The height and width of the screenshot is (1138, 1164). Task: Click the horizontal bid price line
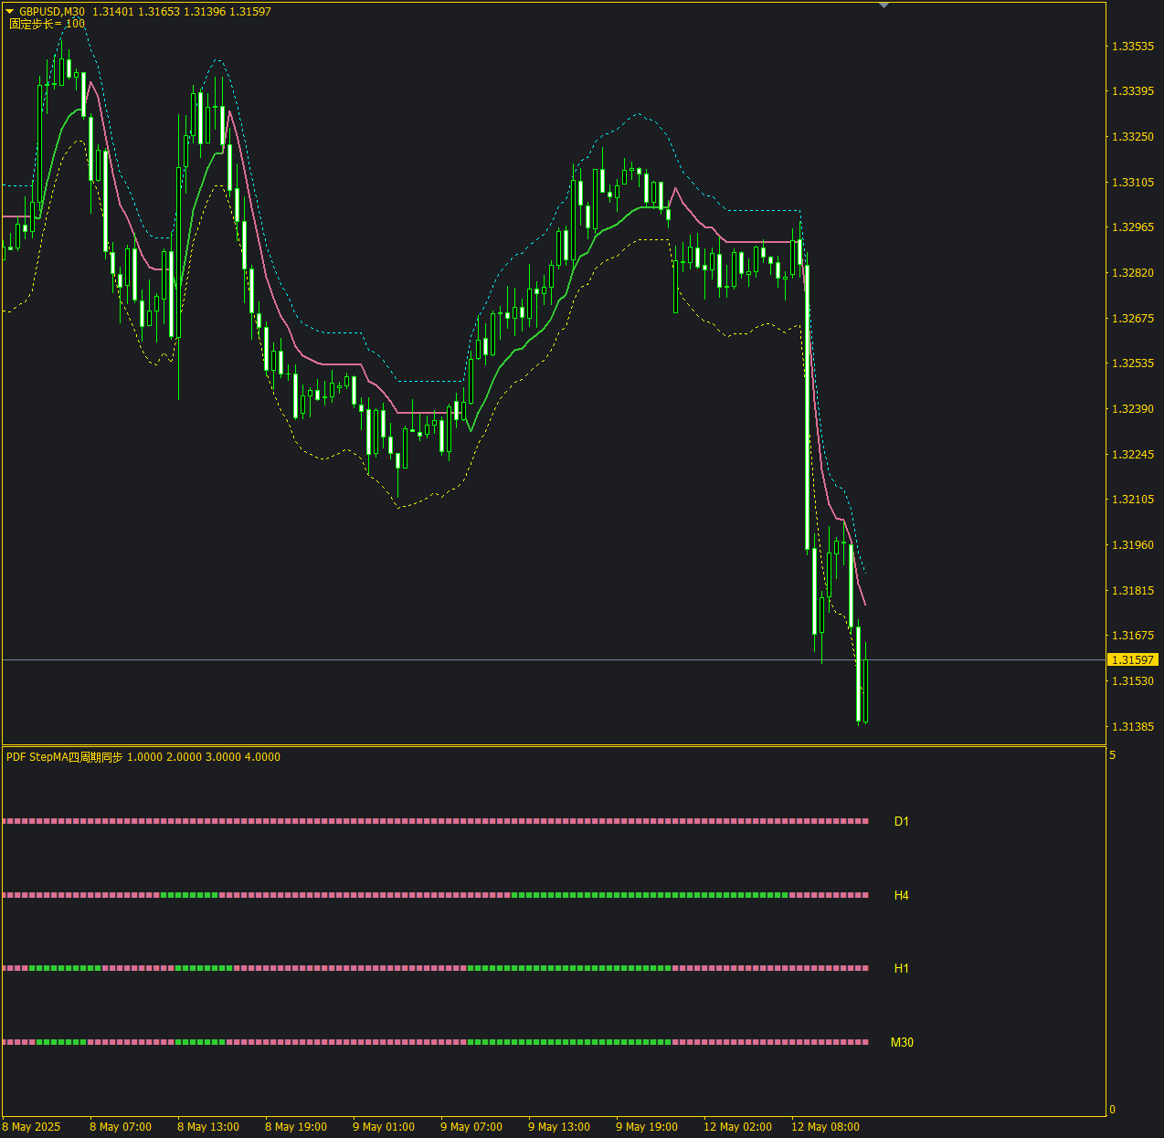tap(554, 659)
